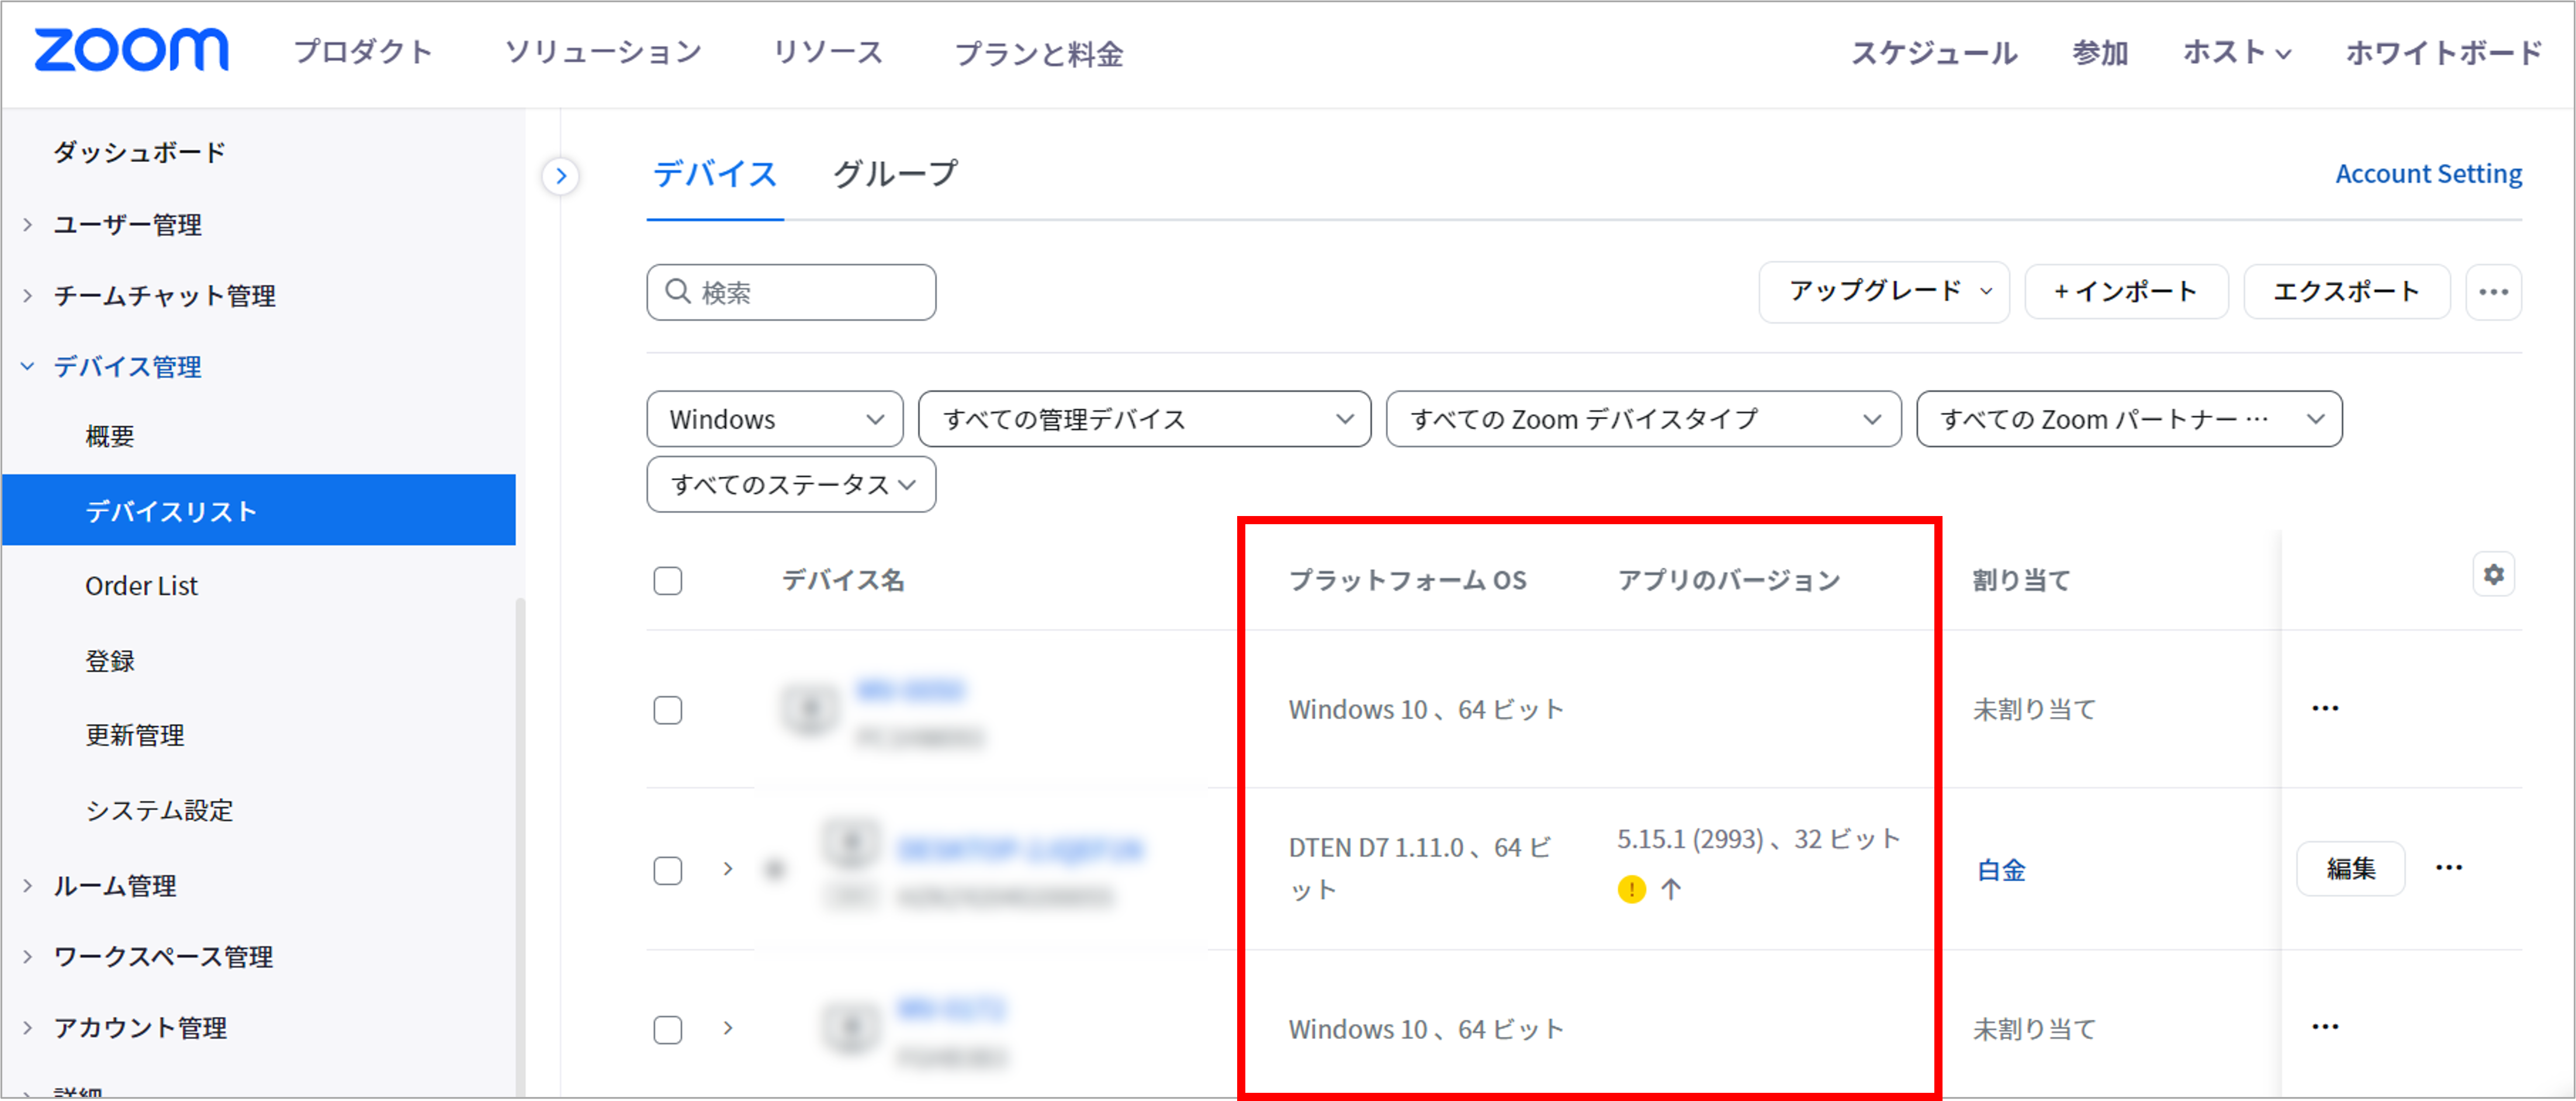
Task: Open the プロダクト menu
Action: (x=363, y=52)
